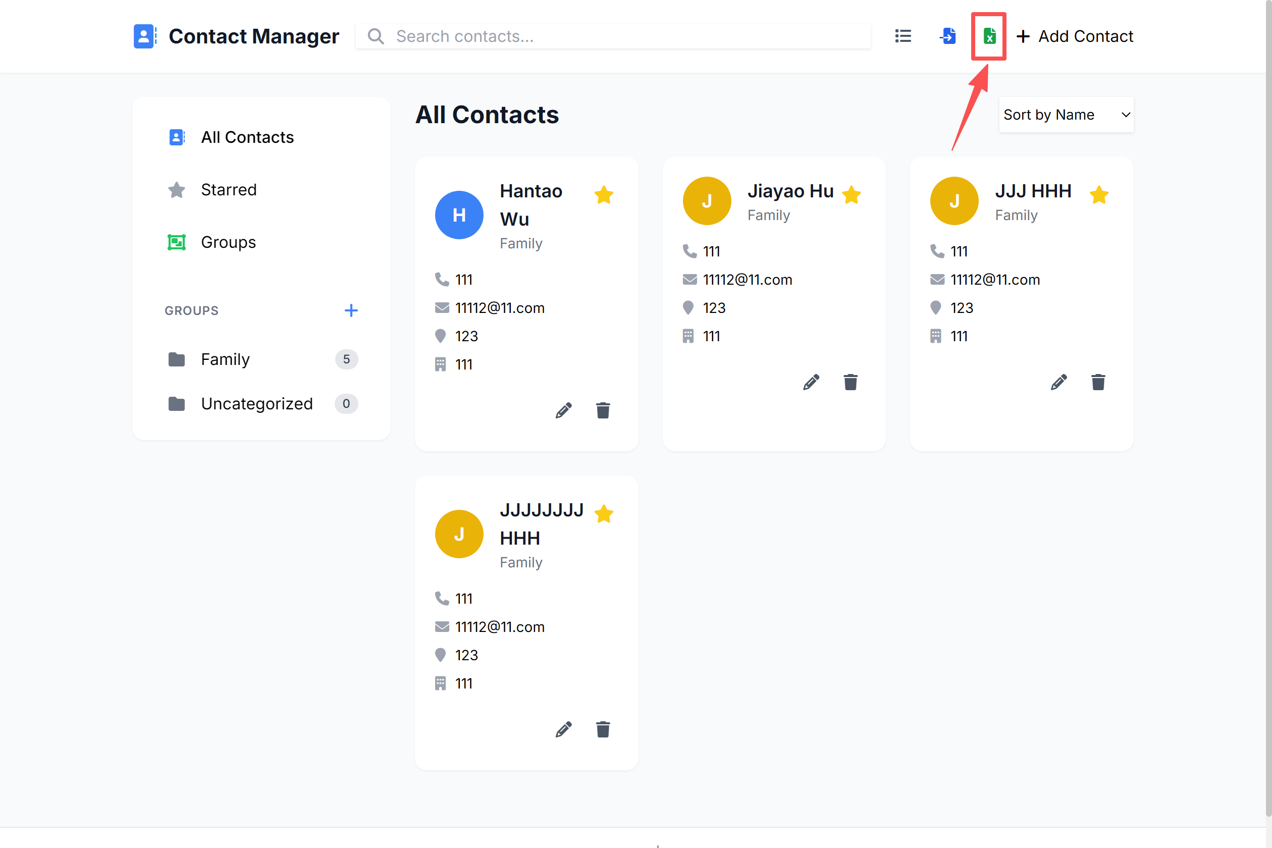Select All Contacts in sidebar
1272x848 pixels.
(x=247, y=137)
